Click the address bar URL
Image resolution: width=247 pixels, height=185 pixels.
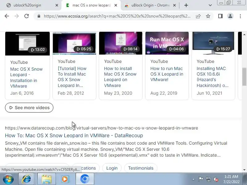(117, 16)
